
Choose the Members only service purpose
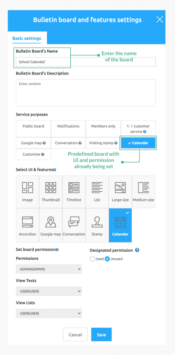point(103,126)
